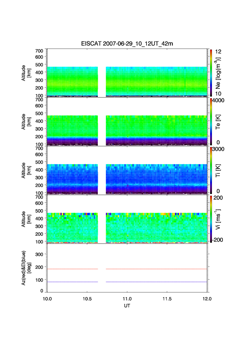Viewport: 227px width, 341px height.
Task: Click the Ne electron density color bar
Action: [x=211, y=73]
